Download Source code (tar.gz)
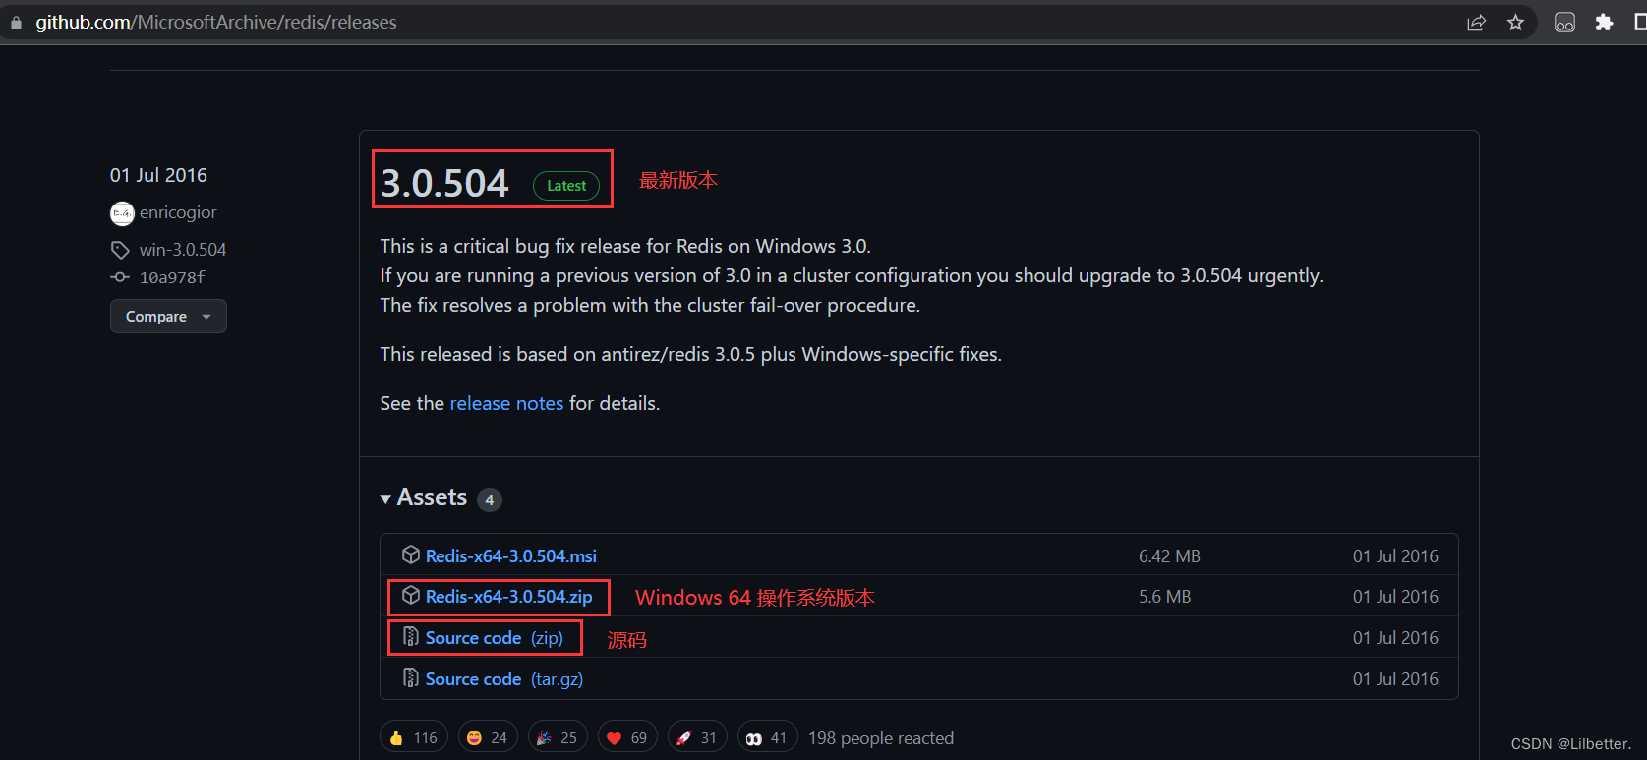Screen dimensions: 1647x760 point(503,678)
